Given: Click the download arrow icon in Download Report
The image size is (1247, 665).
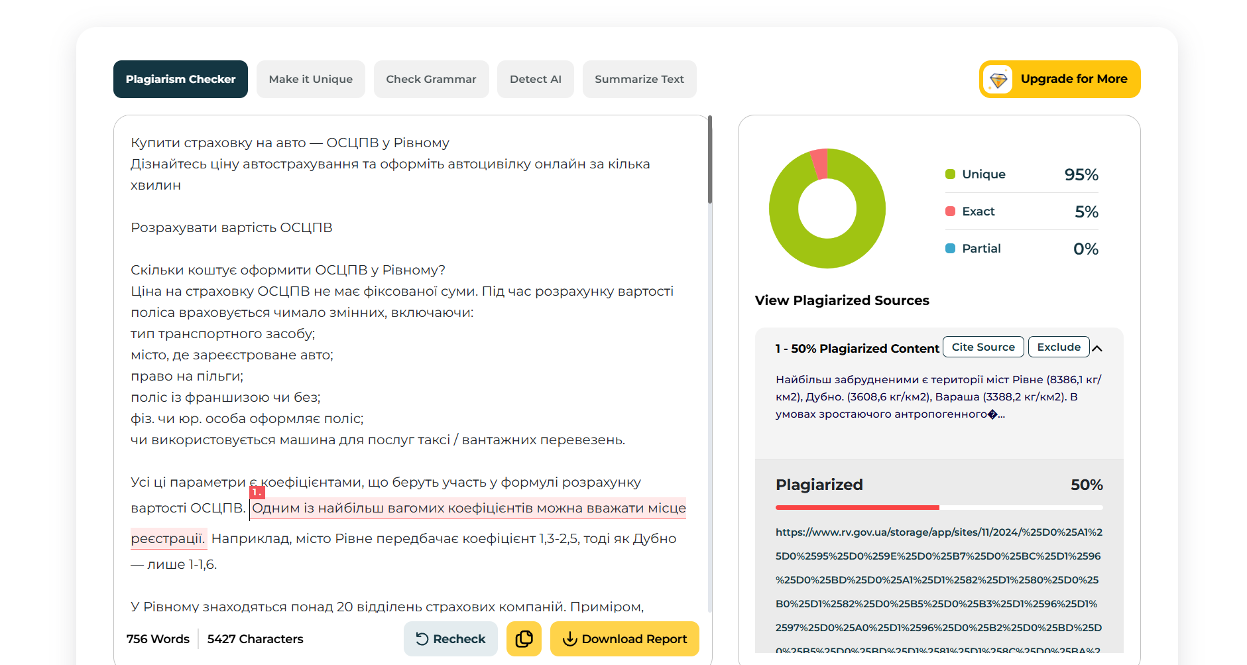Looking at the screenshot, I should click(x=570, y=638).
